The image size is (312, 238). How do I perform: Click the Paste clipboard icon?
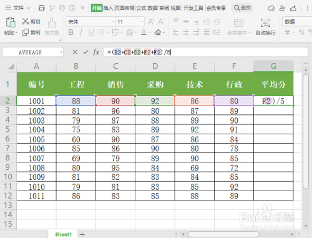(x=11, y=22)
